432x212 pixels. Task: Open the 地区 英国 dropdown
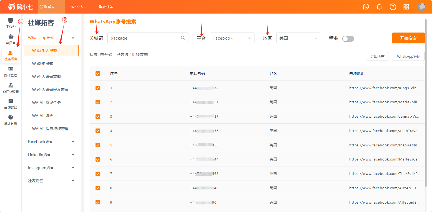click(x=298, y=38)
